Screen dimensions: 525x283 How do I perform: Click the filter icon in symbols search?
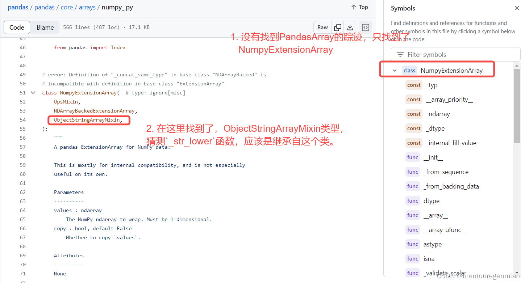(400, 55)
